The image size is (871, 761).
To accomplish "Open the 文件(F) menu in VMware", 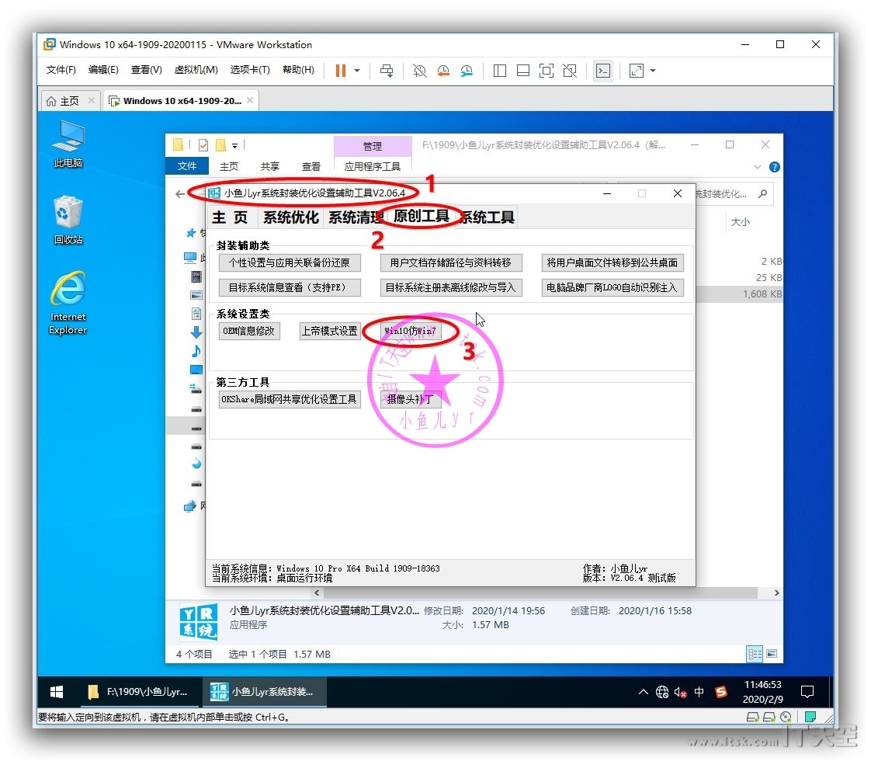I will (x=61, y=70).
